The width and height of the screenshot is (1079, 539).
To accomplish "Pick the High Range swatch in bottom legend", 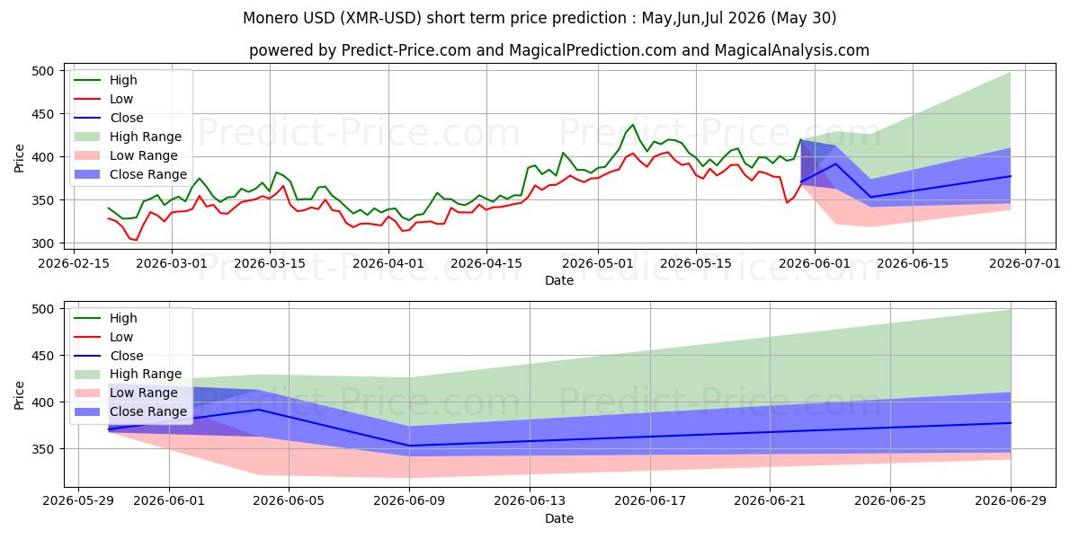I will click(x=87, y=375).
